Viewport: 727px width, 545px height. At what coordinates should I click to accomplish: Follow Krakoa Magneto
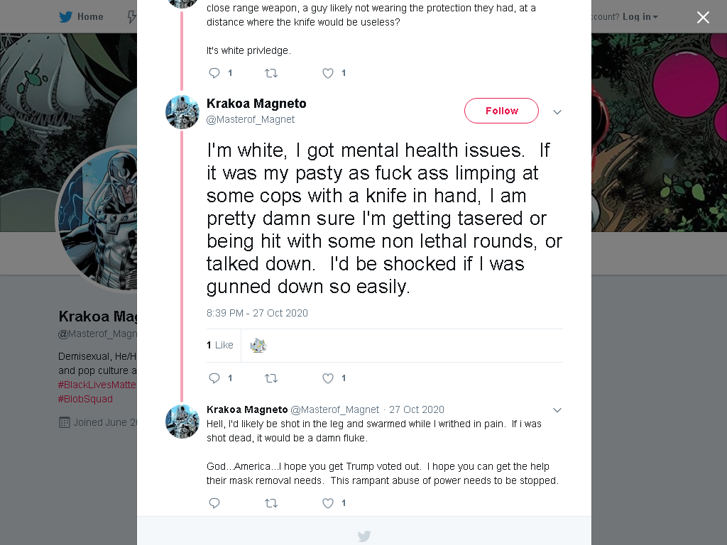point(501,111)
